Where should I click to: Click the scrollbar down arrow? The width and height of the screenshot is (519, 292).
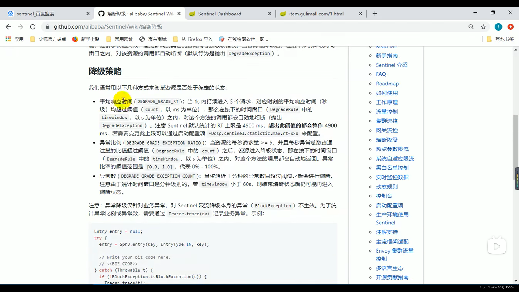tap(515, 281)
